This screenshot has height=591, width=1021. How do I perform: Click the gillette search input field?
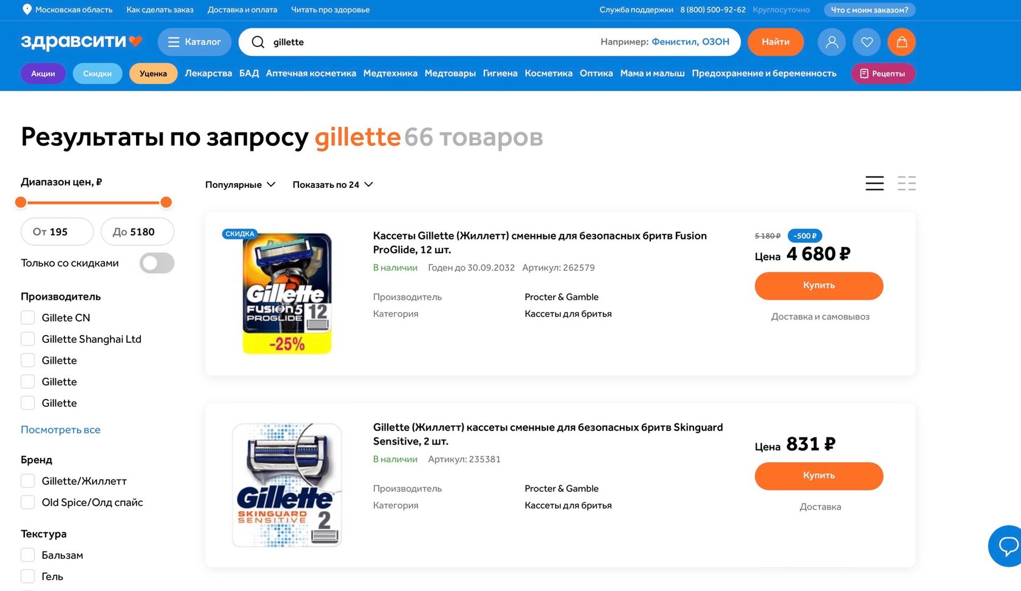click(425, 42)
